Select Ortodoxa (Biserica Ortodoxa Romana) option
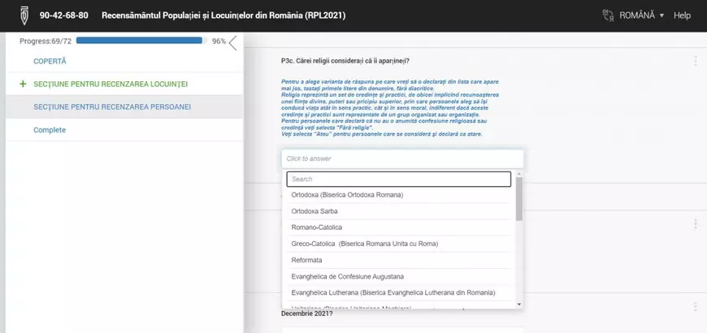Viewport: 707px width, 333px height. (x=347, y=195)
